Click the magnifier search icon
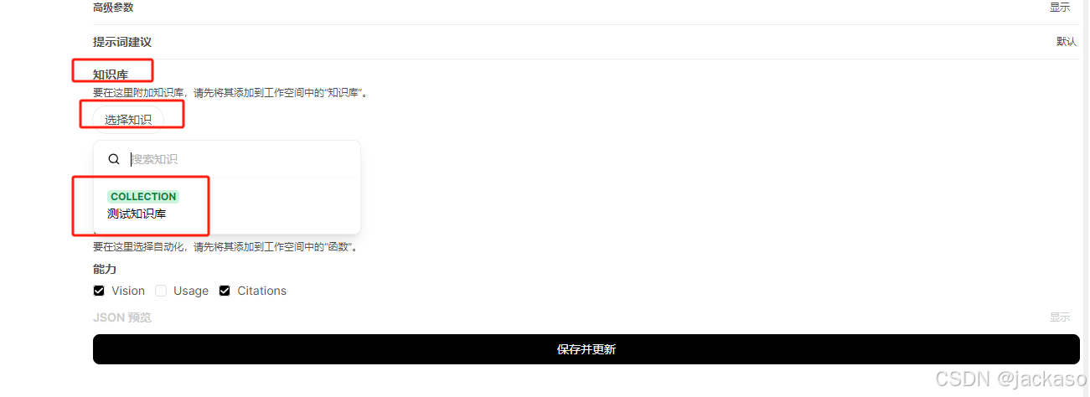Viewport: 1090px width, 397px height. (114, 159)
